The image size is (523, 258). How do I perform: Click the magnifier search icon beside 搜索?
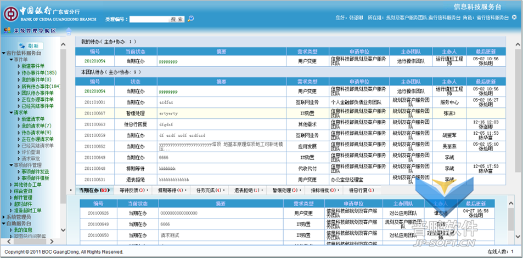(190, 19)
